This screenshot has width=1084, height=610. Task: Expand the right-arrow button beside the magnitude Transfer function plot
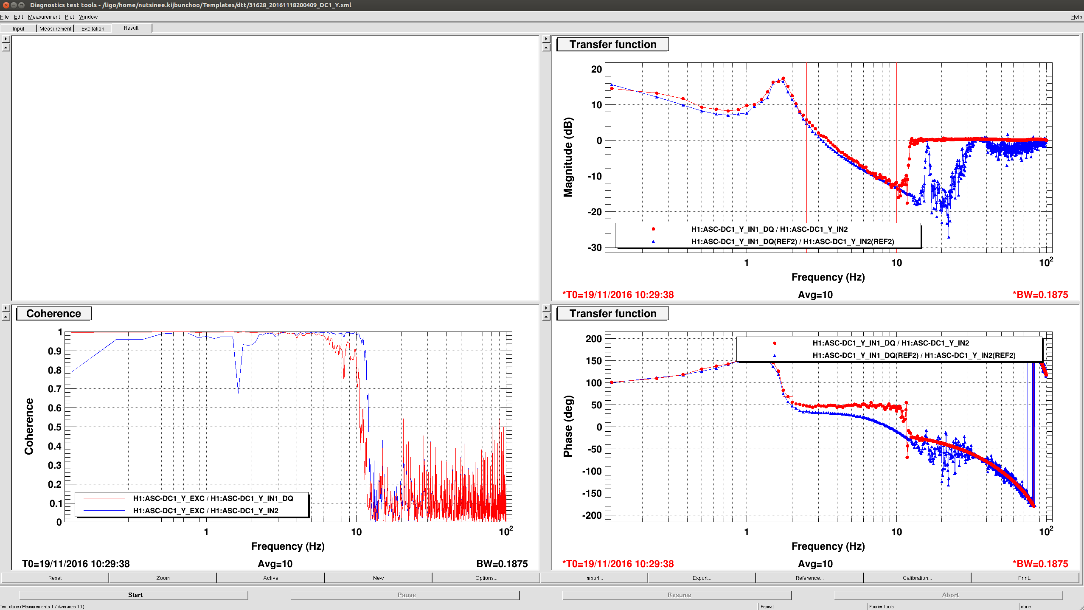coord(546,39)
